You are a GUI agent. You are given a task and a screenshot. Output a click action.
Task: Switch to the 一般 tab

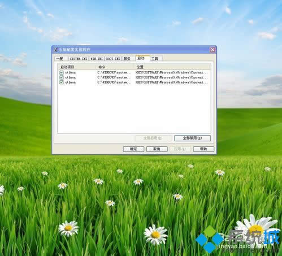coord(60,59)
